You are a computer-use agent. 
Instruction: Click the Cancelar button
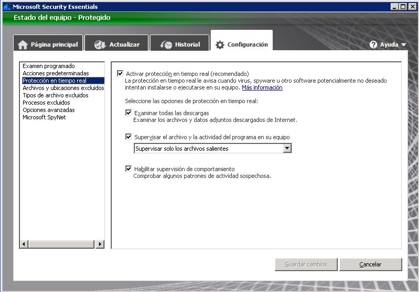coord(370,264)
